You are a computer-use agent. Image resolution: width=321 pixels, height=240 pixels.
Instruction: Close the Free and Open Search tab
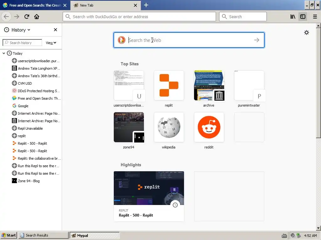65,5
